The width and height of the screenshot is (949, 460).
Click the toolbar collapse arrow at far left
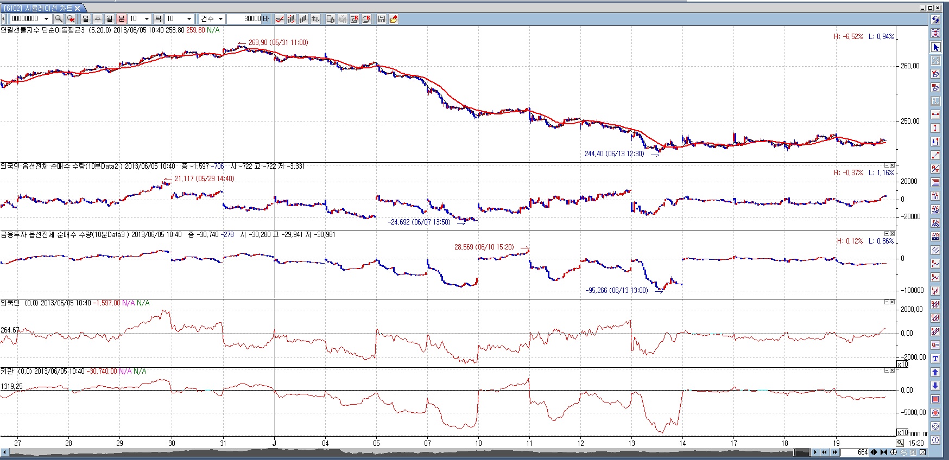coord(3,19)
